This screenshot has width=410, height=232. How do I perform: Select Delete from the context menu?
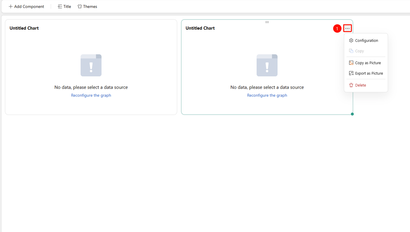[x=366, y=85]
